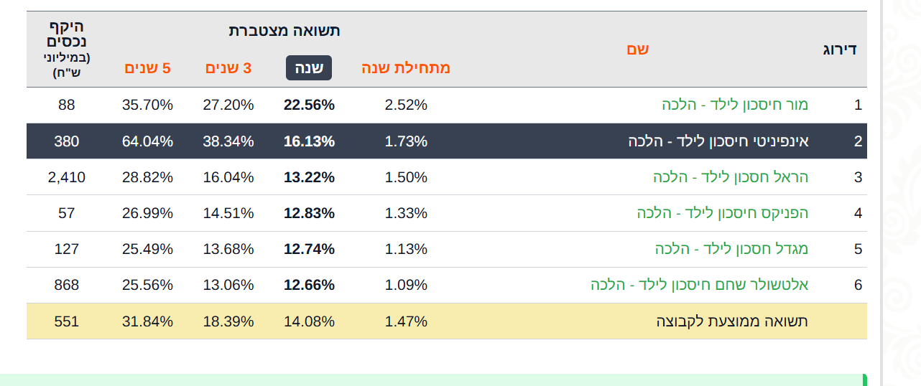Click the 64.04% five-year return cell
Image resolution: width=921 pixels, height=386 pixels.
coord(147,141)
